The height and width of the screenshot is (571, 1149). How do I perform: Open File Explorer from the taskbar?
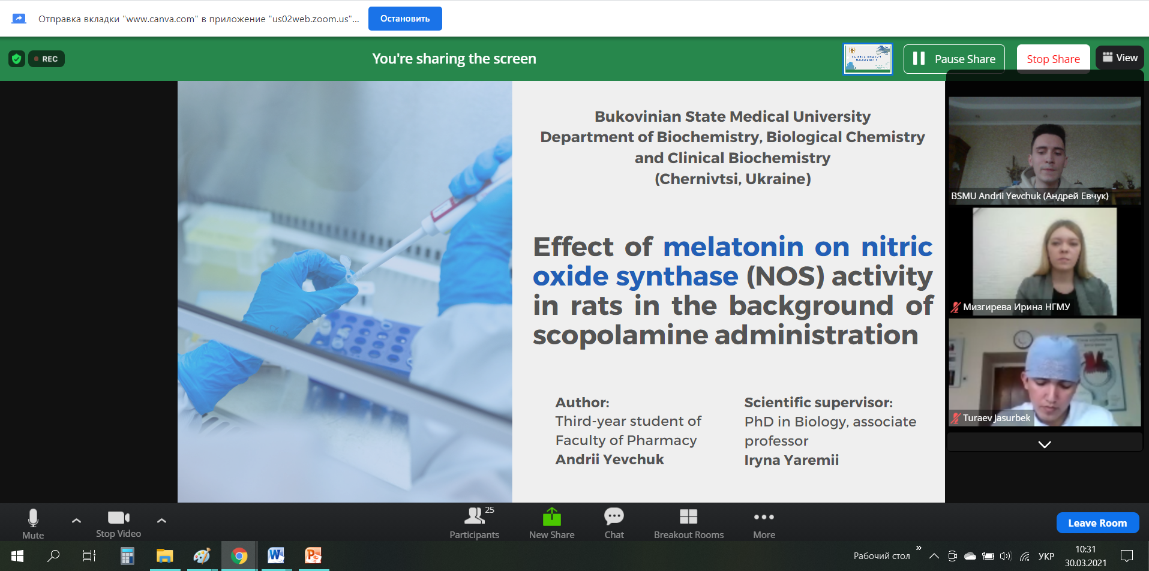pos(164,556)
